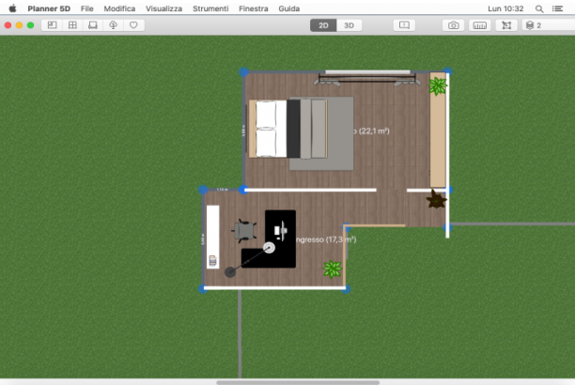Click the feedback message bubble icon
Viewport: 575px width, 385px height.
pyautogui.click(x=404, y=25)
